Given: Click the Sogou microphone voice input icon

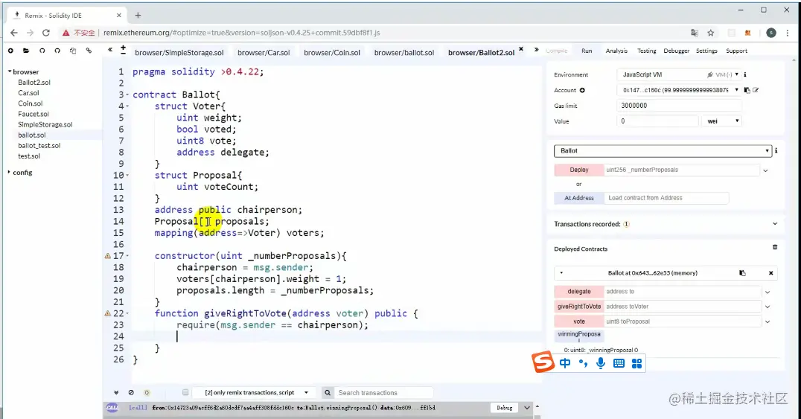Looking at the screenshot, I should click(601, 363).
